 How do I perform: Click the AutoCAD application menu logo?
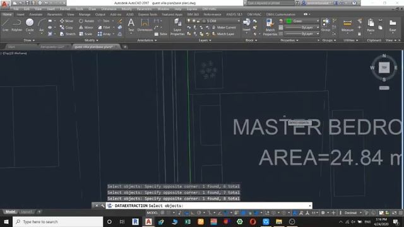(4, 4)
